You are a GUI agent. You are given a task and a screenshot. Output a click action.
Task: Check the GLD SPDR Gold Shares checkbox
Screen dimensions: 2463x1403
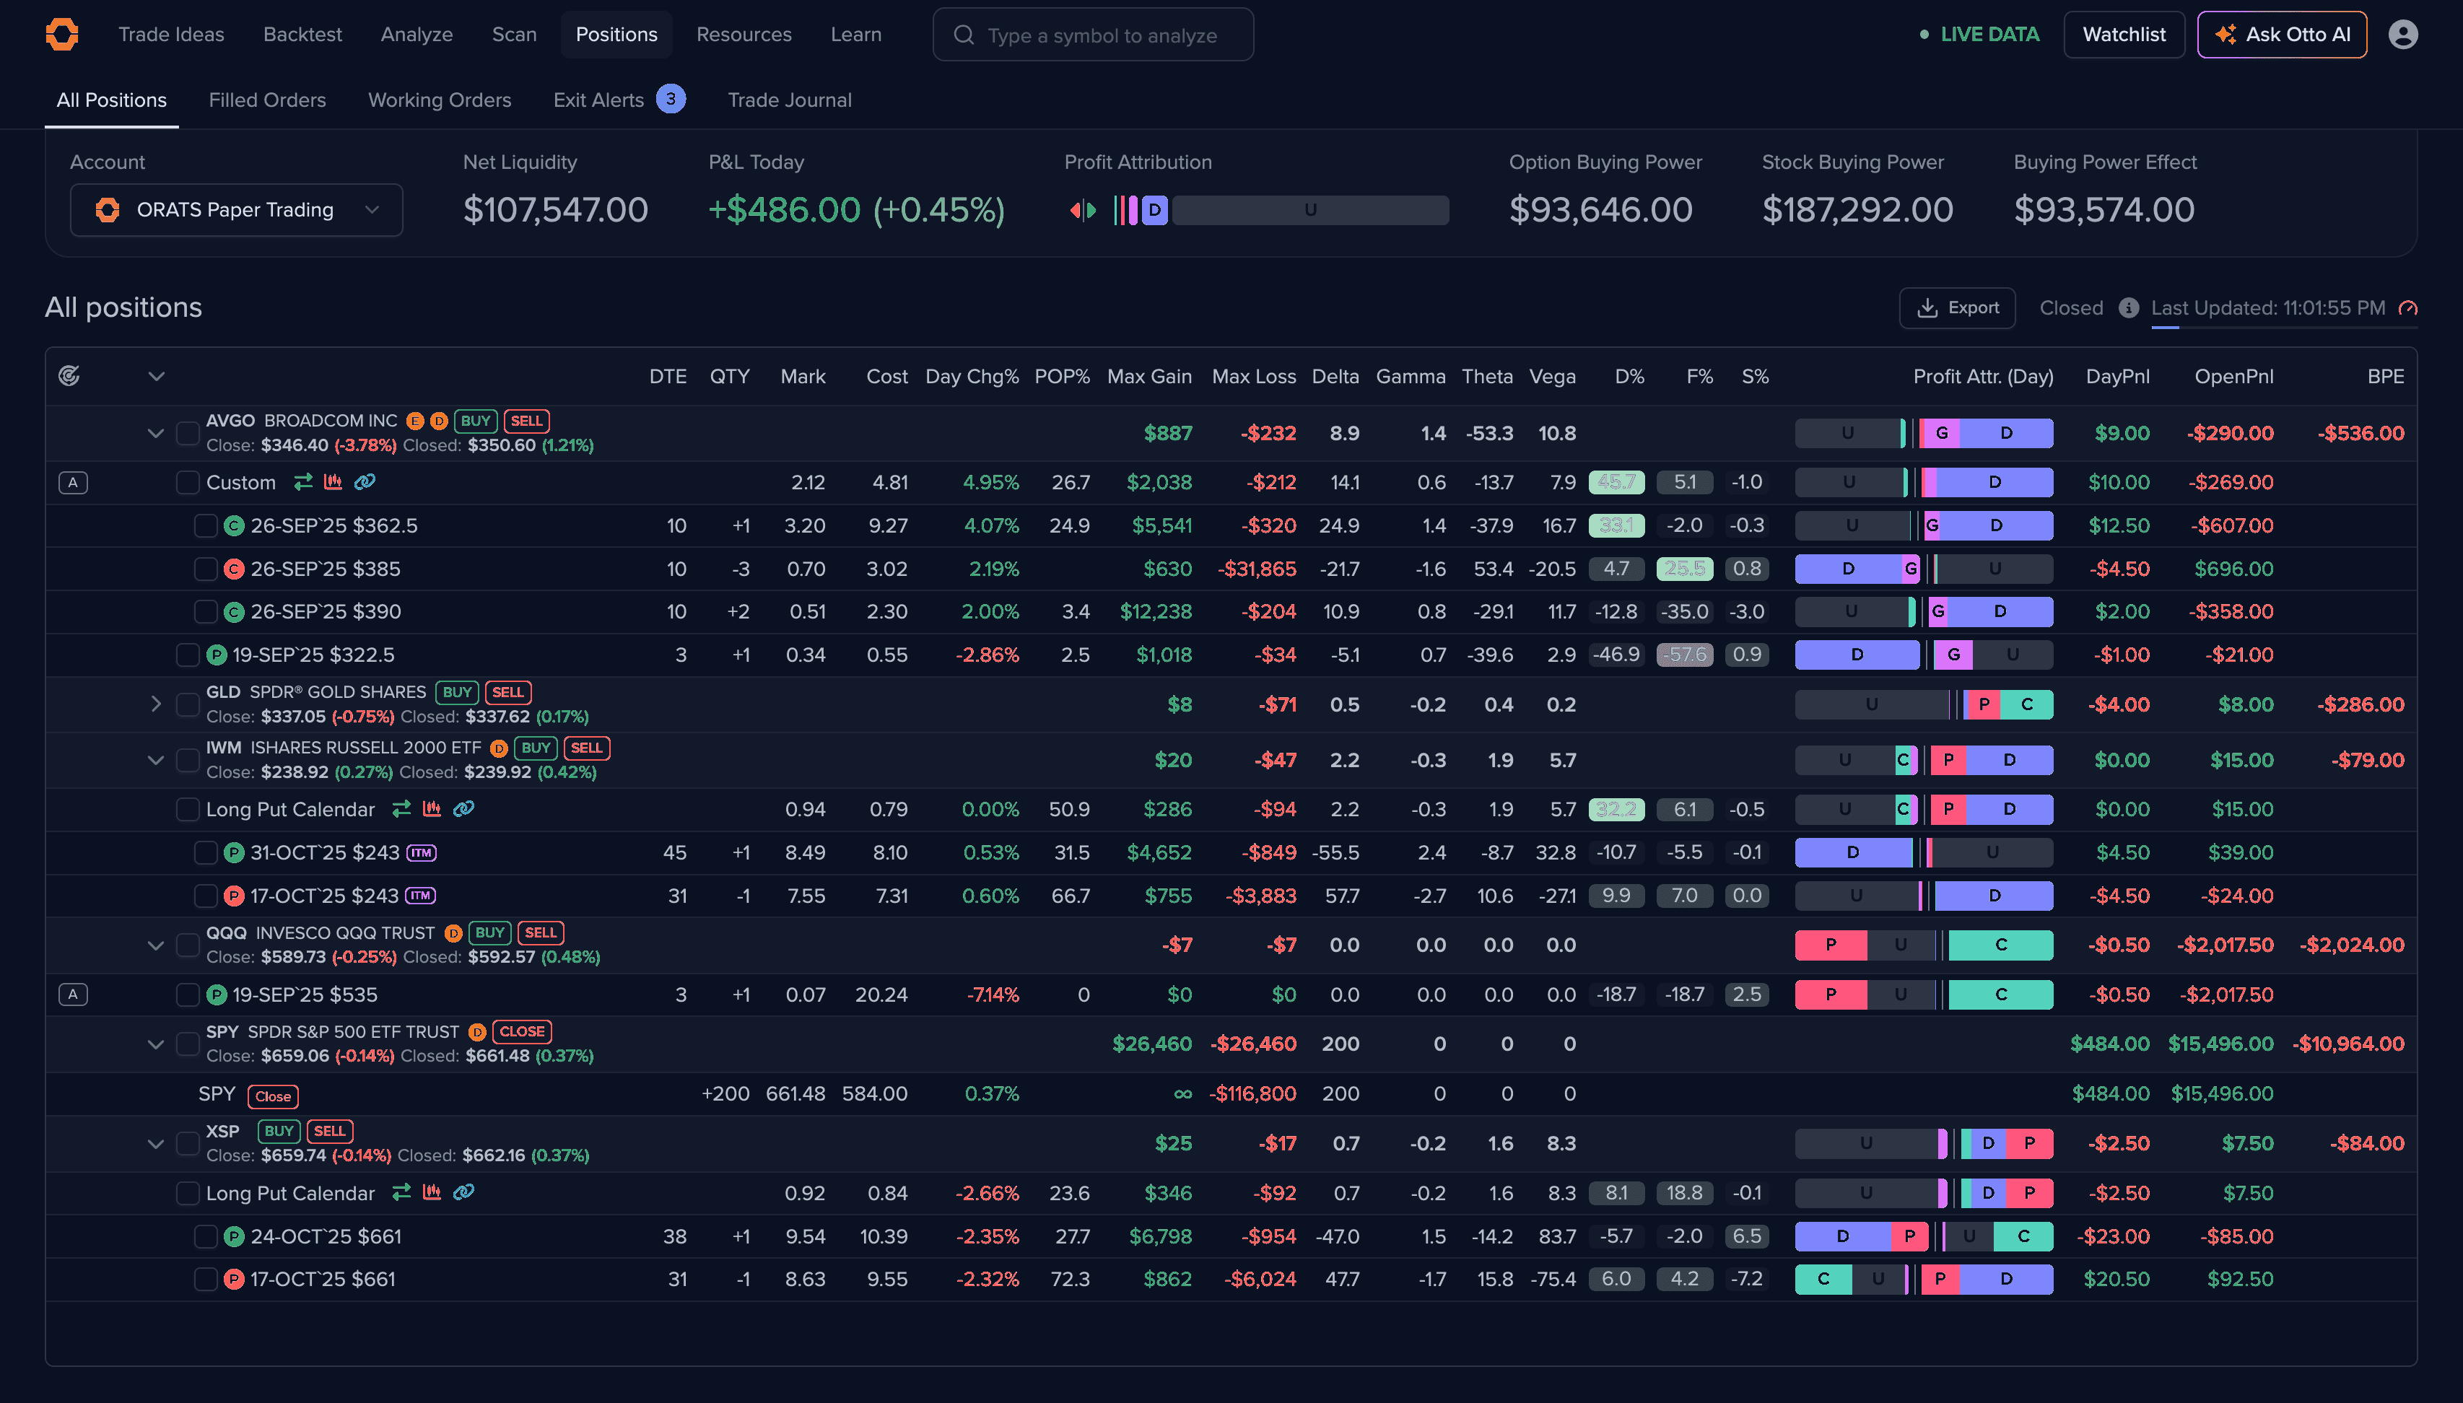pyautogui.click(x=188, y=704)
